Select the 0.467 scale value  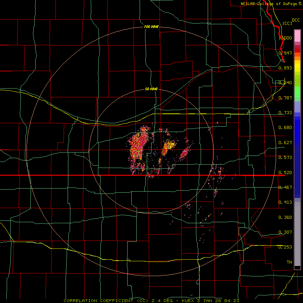(x=285, y=187)
